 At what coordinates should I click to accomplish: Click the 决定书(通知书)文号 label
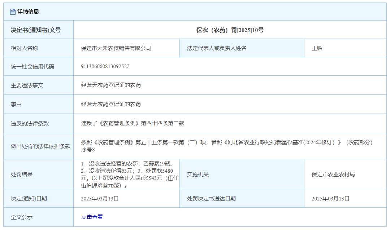point(36,30)
